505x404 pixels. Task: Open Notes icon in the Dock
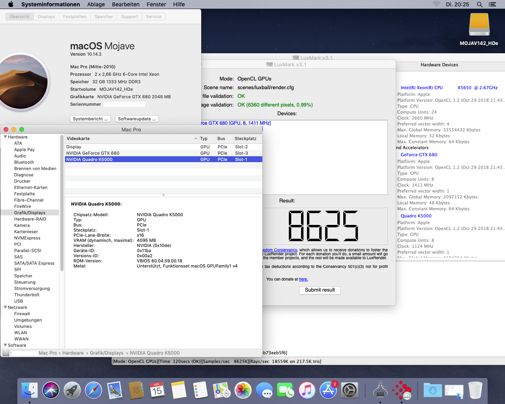179,391
